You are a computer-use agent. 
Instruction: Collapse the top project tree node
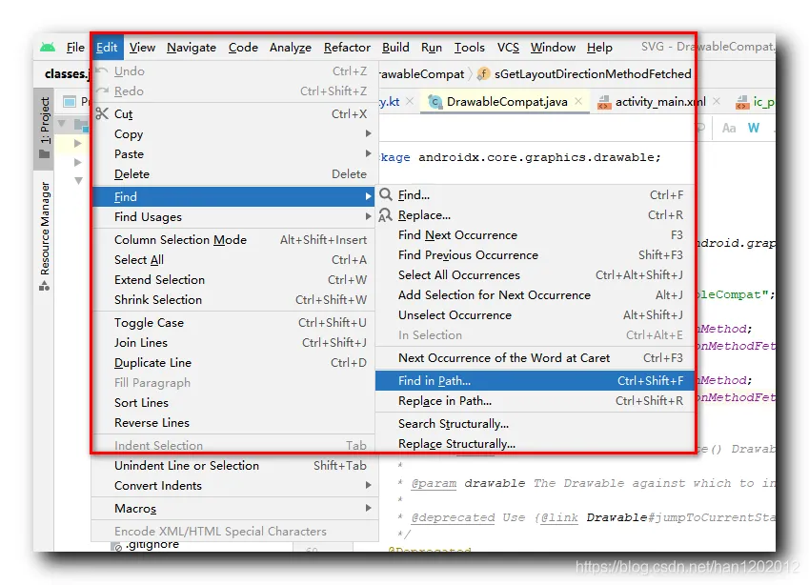pyautogui.click(x=62, y=123)
